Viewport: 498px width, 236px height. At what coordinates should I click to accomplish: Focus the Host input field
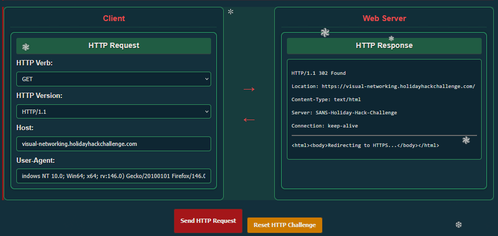[x=114, y=144]
